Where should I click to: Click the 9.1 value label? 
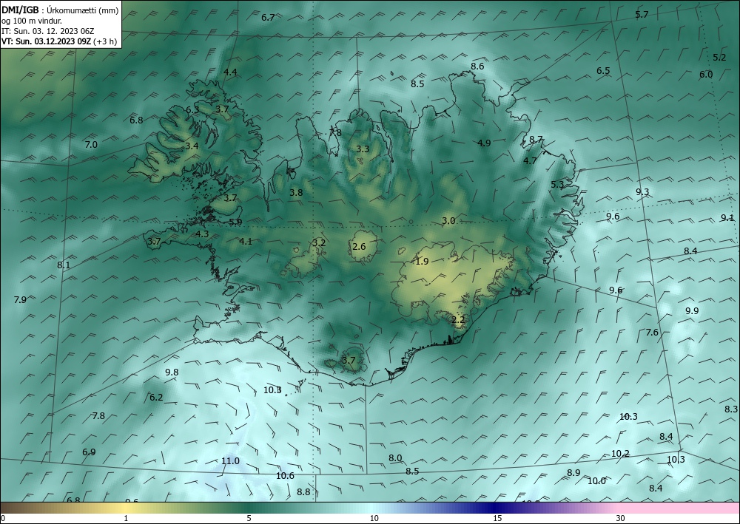pyautogui.click(x=727, y=218)
